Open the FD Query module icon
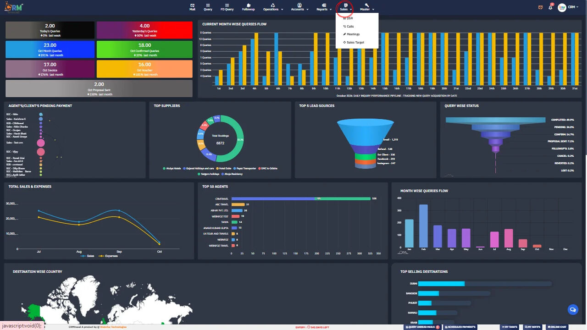The width and height of the screenshot is (587, 330). pyautogui.click(x=227, y=7)
